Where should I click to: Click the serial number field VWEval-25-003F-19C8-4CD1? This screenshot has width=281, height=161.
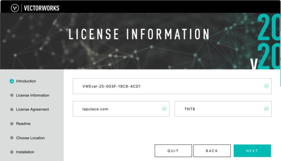click(x=172, y=86)
